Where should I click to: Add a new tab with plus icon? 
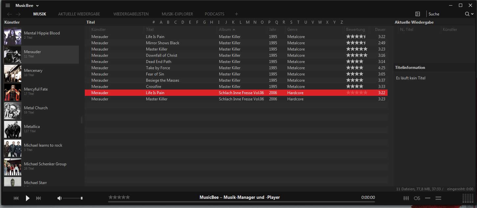pos(236,14)
